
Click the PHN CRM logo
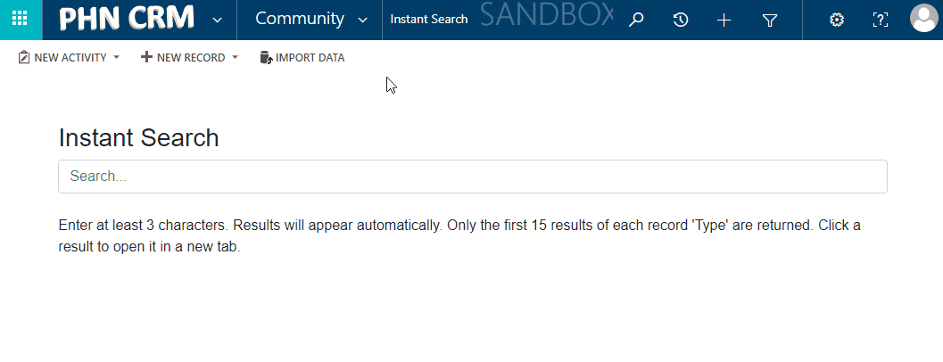[127, 19]
